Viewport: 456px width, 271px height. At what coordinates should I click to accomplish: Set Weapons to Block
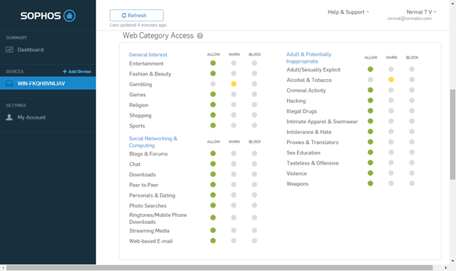(x=412, y=183)
